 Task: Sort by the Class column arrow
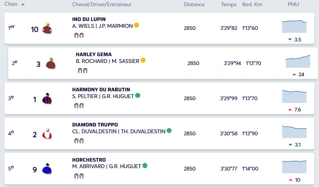point(23,4)
